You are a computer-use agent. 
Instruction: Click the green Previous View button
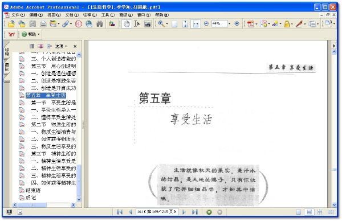(209, 212)
